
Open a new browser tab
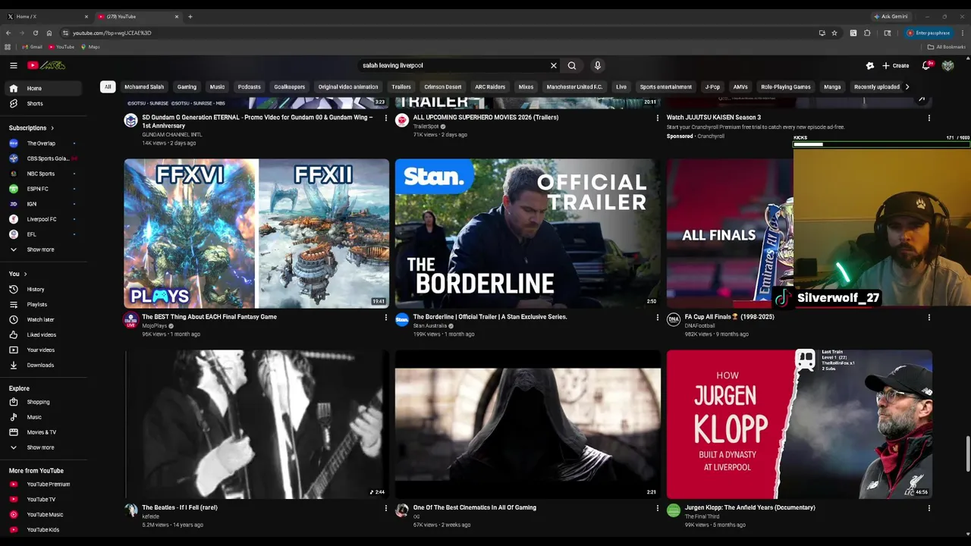tap(190, 17)
